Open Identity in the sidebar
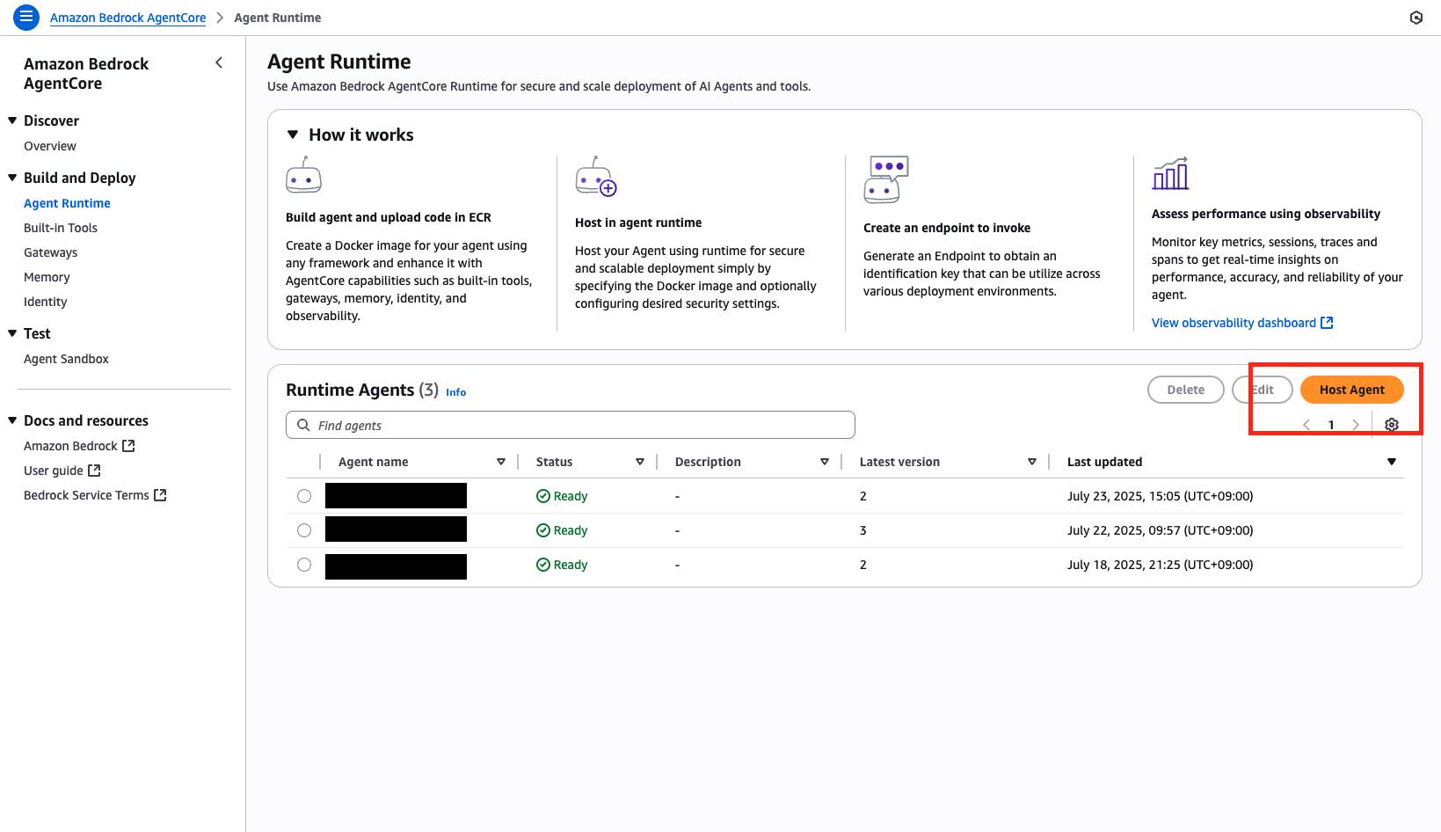Viewport: 1441px width, 832px height. tap(45, 302)
